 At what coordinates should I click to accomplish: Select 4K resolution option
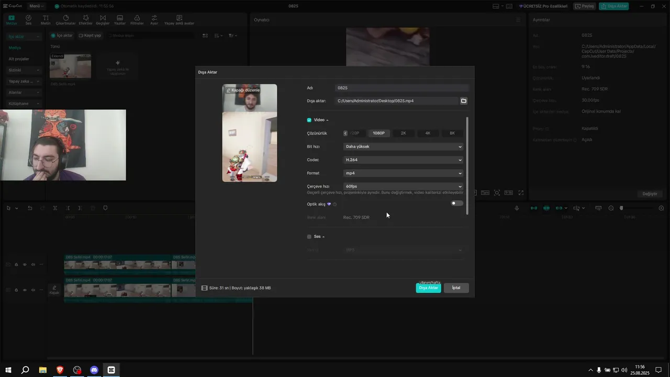pos(428,133)
